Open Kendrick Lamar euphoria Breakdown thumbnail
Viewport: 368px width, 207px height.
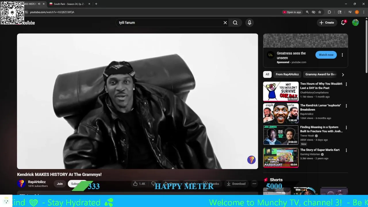pyautogui.click(x=281, y=113)
